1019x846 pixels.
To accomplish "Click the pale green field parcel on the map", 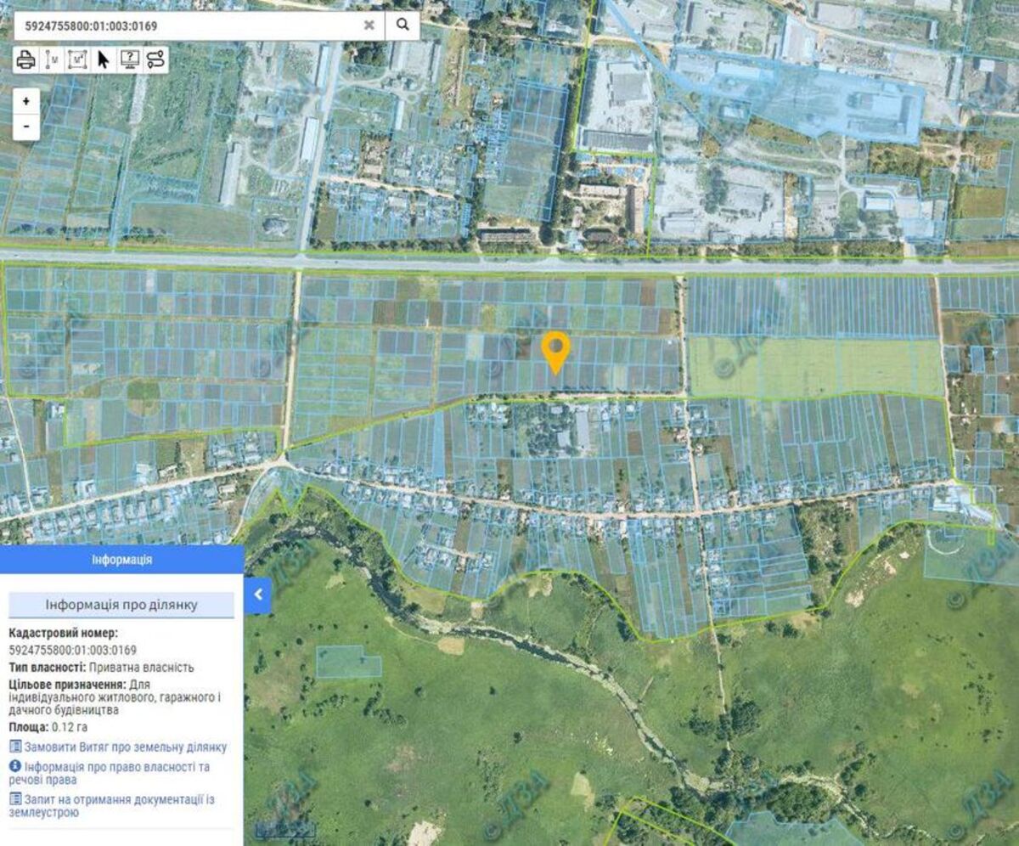I will [814, 367].
